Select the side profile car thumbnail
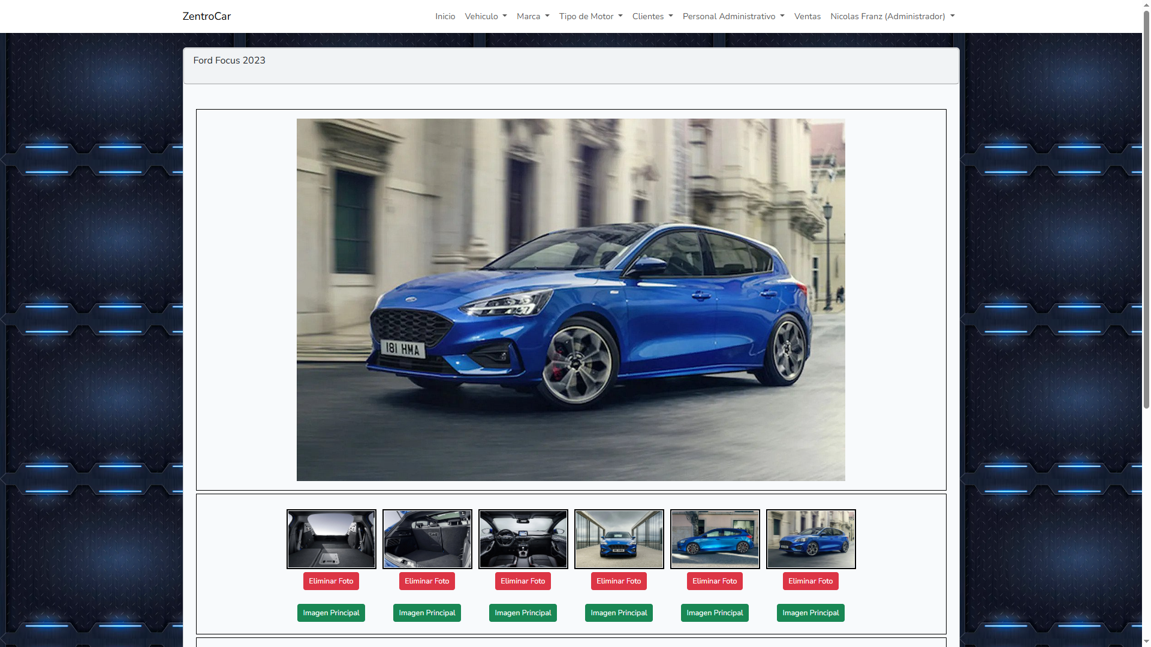1151x647 pixels. 715,539
